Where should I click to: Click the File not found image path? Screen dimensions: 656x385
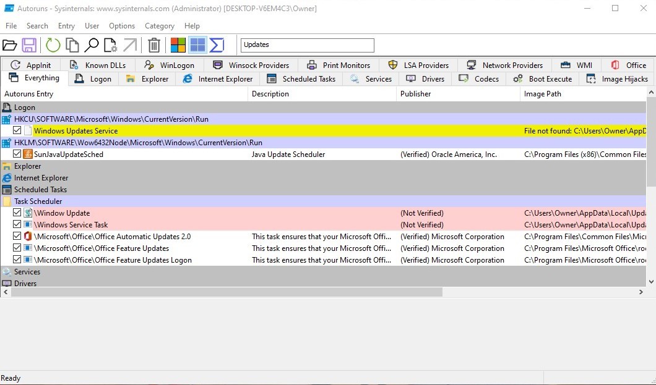[x=585, y=130]
